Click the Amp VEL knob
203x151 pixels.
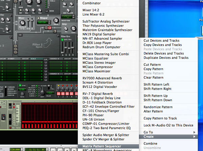tap(66, 29)
